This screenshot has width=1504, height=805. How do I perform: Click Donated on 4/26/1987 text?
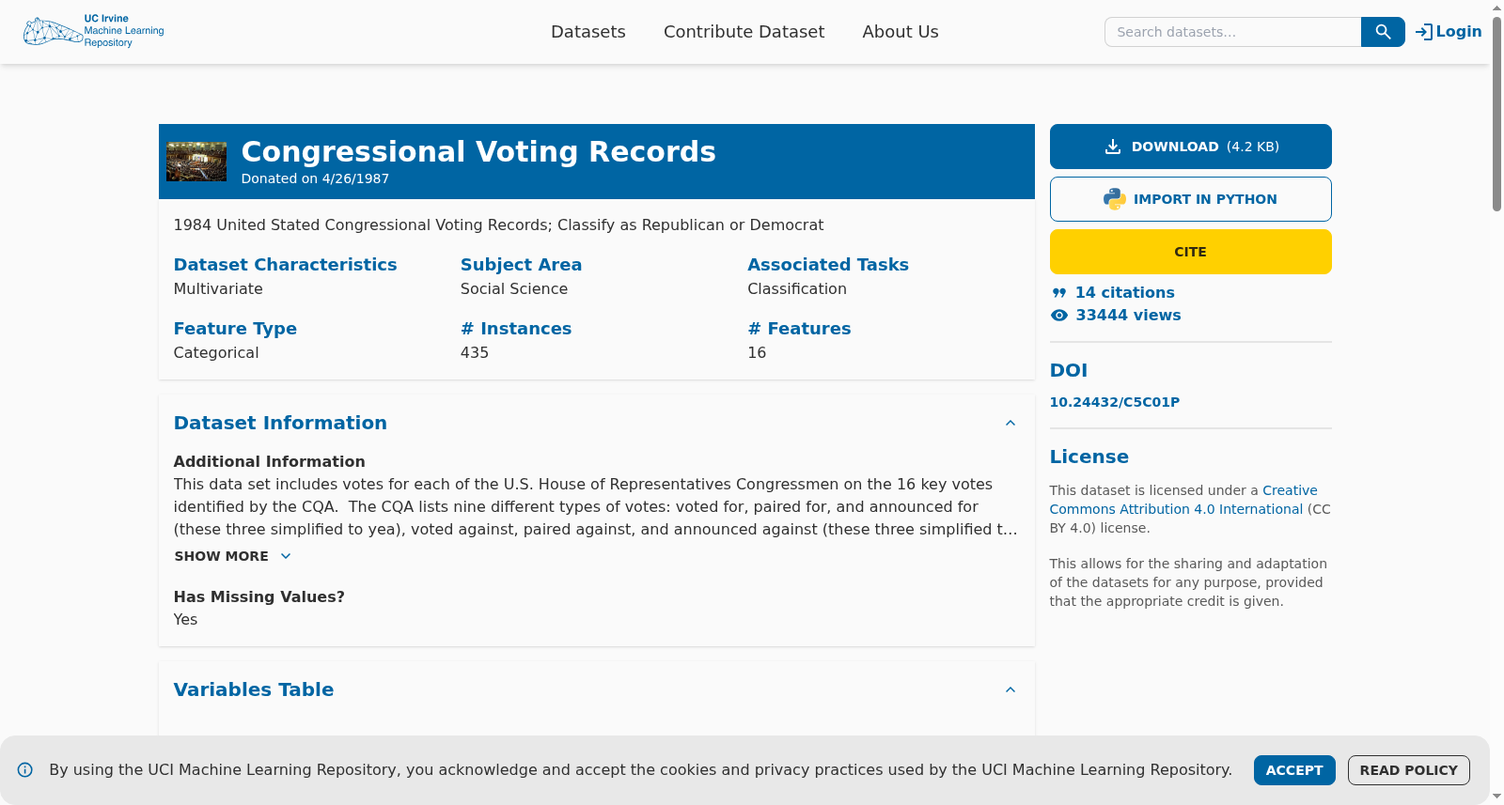[315, 178]
